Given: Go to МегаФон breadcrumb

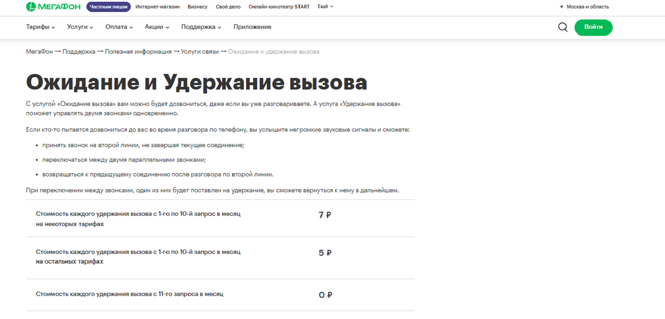Looking at the screenshot, I should tap(39, 52).
